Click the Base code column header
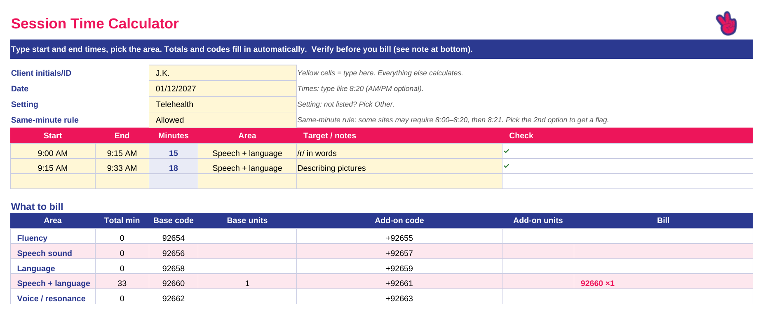 (x=174, y=220)
